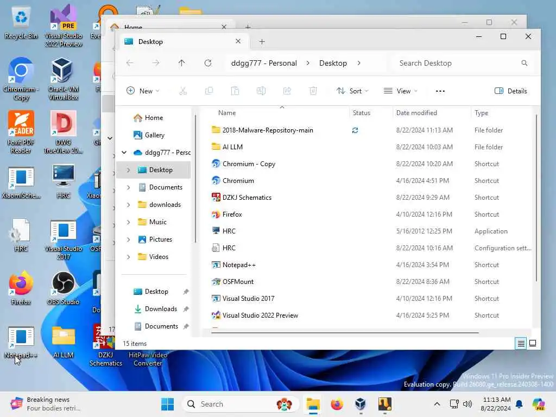556x417 pixels.
Task: Click the horizontal scrollbar in file list
Action: coord(345,333)
